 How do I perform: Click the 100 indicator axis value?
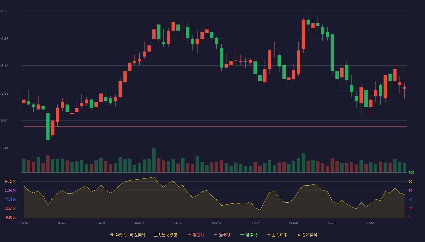[x=411, y=173]
